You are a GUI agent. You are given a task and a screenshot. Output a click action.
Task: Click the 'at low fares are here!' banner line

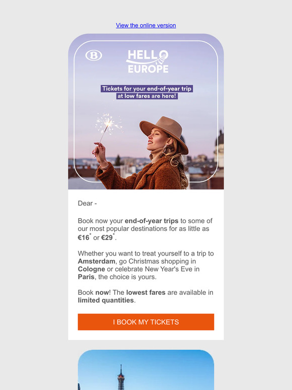tap(147, 96)
